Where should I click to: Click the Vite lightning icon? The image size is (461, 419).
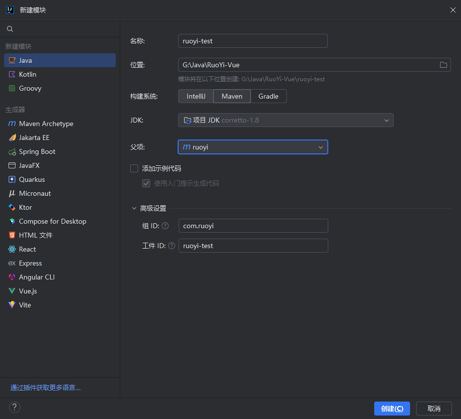[x=12, y=305]
